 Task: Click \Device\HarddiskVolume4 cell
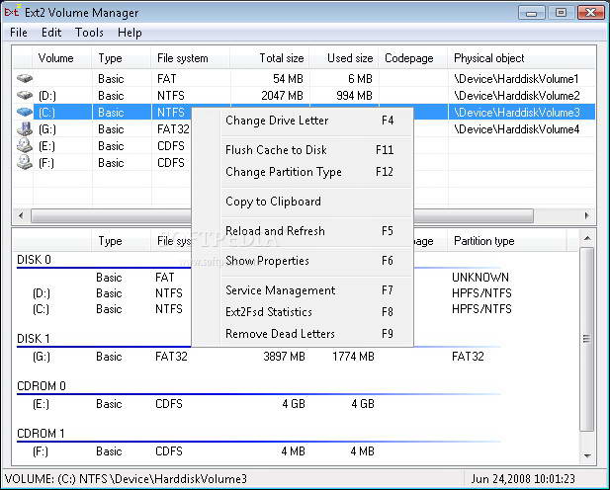(x=517, y=129)
